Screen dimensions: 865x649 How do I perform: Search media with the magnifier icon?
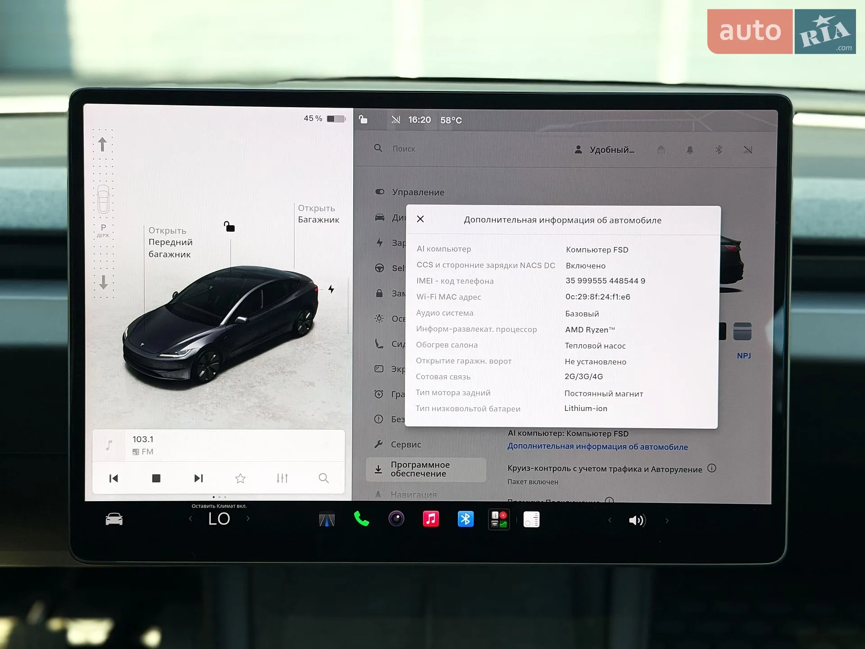pyautogui.click(x=323, y=478)
